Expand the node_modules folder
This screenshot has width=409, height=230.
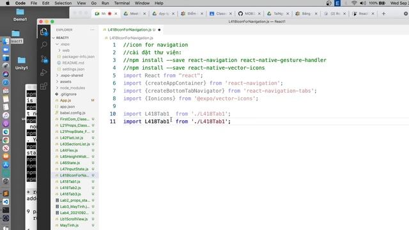pyautogui.click(x=57, y=88)
